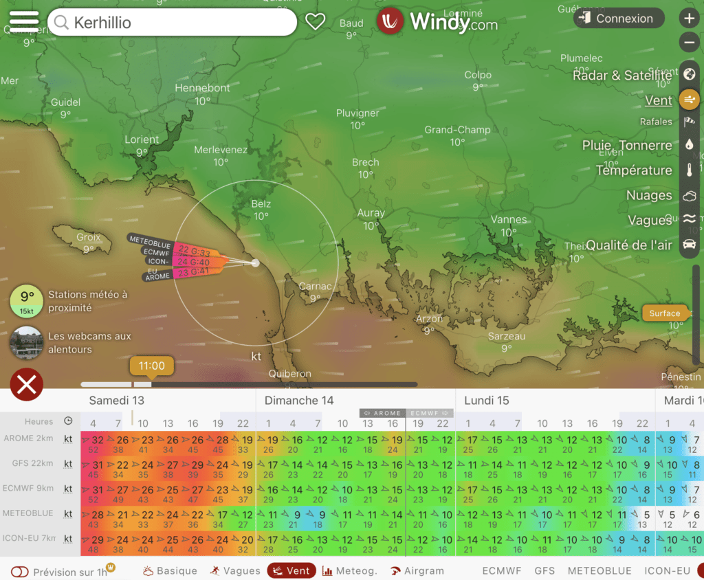Select the Pluie, Tonnerre rain layer icon
This screenshot has height=580, width=704.
pos(690,145)
